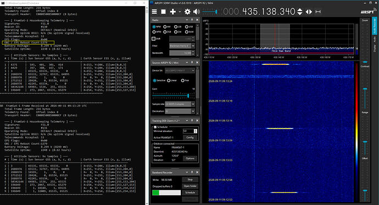The height and width of the screenshot is (205, 379).
Task: Click the spectrum red tuning line
Action: pyautogui.click(x=275, y=36)
